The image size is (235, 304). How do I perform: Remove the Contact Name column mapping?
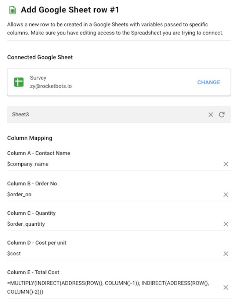point(225,164)
